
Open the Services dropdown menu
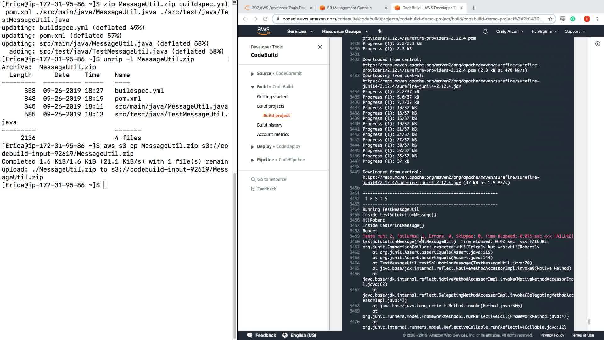pyautogui.click(x=299, y=31)
